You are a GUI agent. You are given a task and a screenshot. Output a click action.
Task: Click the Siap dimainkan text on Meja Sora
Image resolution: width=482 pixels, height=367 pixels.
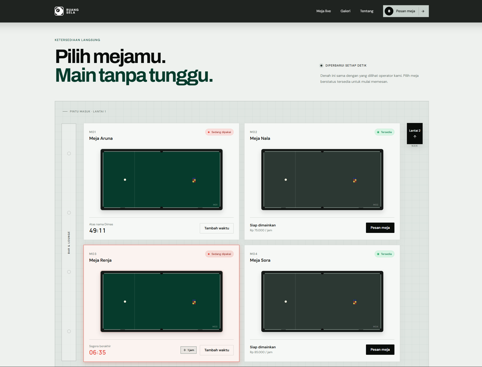point(263,347)
